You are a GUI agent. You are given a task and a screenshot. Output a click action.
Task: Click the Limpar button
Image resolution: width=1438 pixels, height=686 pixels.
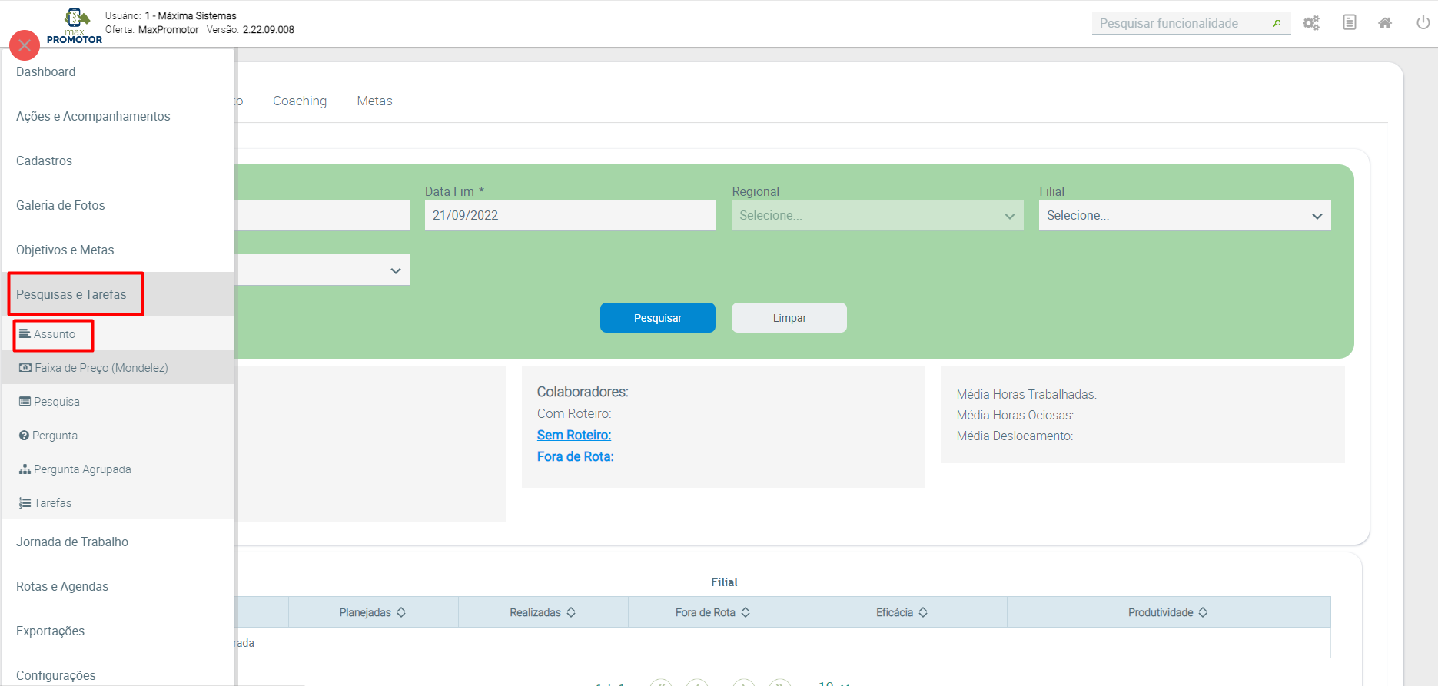pos(789,318)
